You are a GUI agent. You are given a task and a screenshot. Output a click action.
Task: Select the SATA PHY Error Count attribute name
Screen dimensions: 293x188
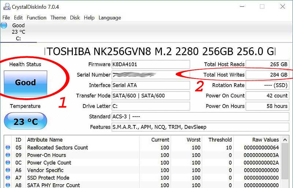click(x=53, y=185)
